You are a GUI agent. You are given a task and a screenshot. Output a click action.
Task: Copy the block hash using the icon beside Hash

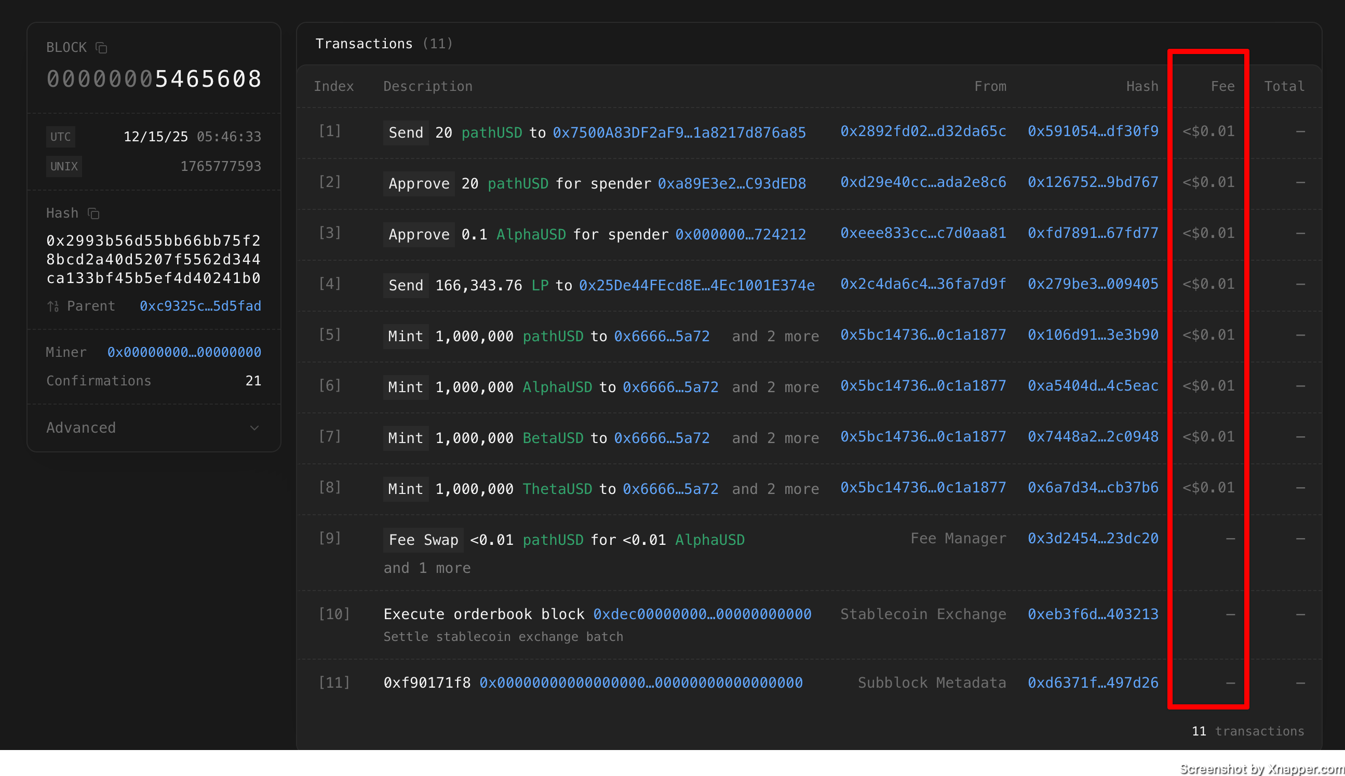point(94,213)
